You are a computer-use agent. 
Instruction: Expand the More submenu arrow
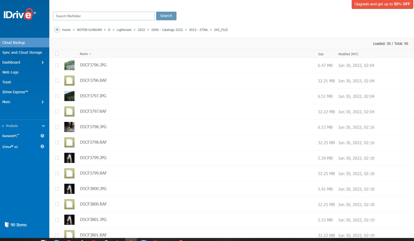(x=42, y=102)
